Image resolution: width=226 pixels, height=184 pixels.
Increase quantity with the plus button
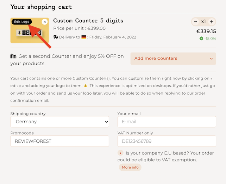pos(212,22)
